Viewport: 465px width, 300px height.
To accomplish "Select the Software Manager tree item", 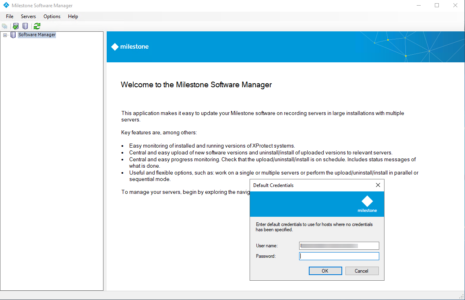I will (37, 35).
